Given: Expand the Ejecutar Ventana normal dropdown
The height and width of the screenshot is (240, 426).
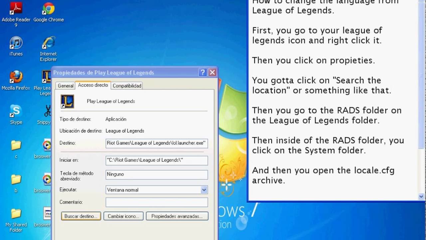Looking at the screenshot, I should click(x=204, y=190).
